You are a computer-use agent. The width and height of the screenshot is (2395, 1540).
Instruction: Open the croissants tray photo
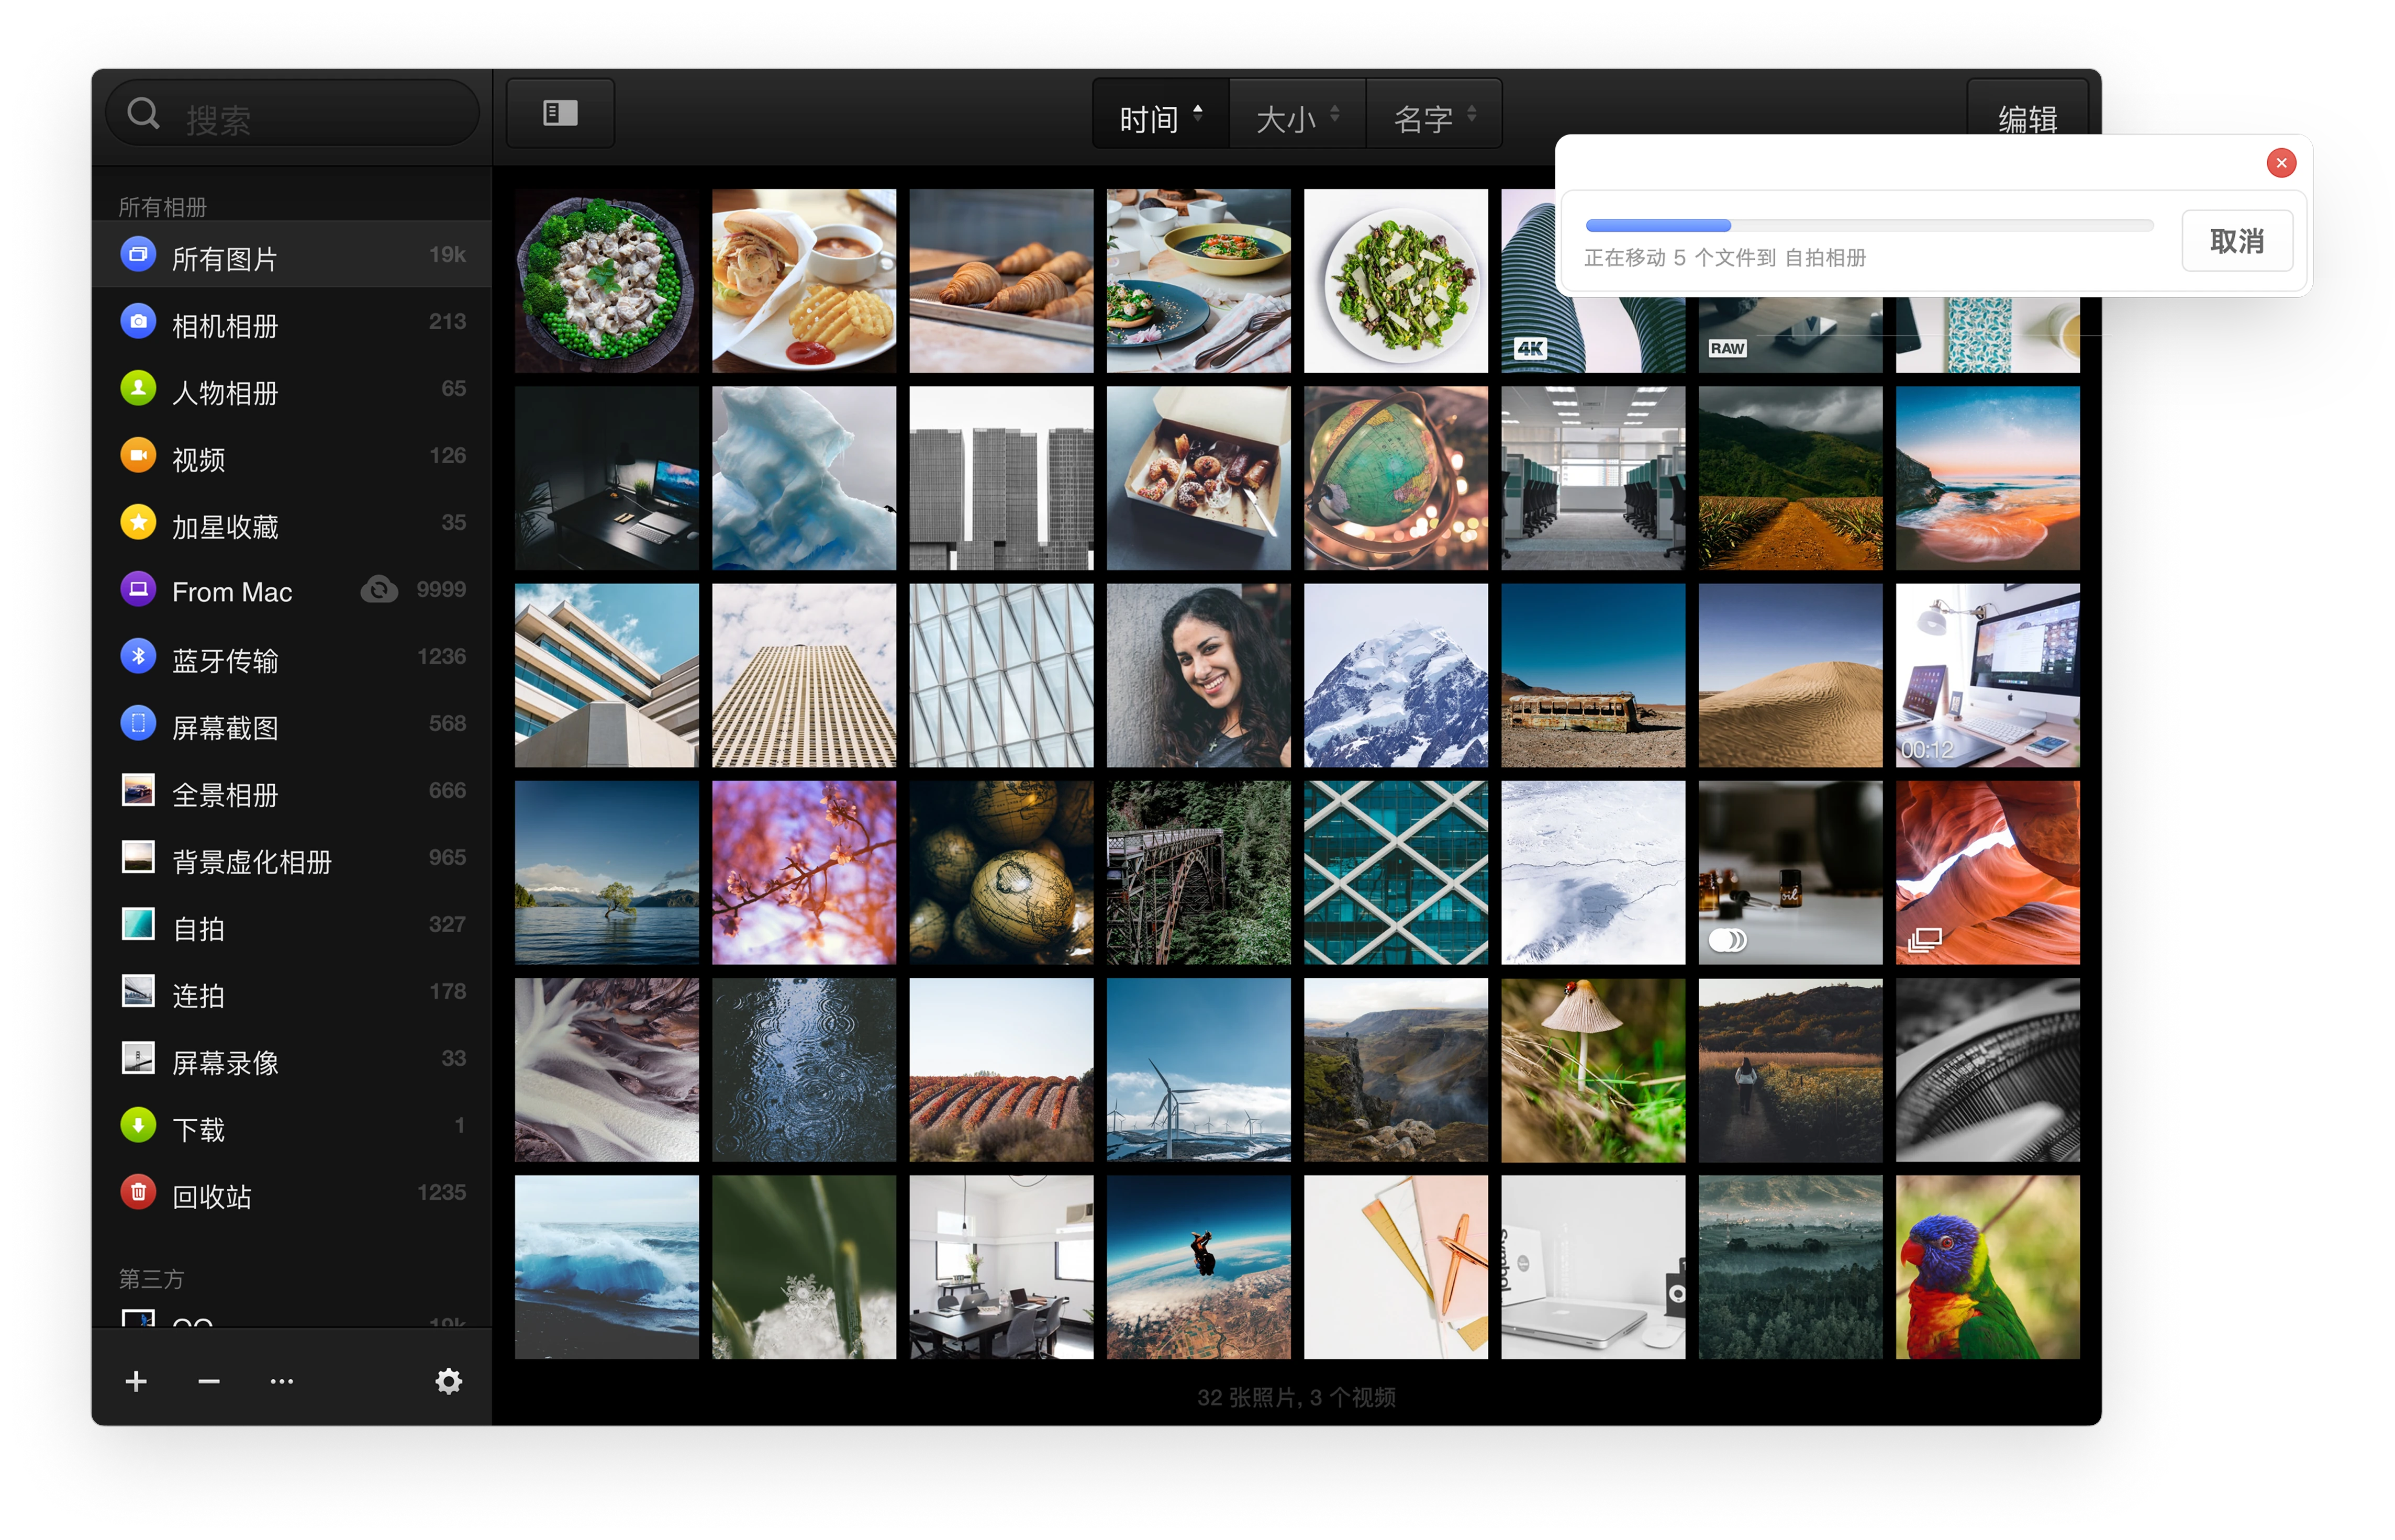(x=1001, y=280)
